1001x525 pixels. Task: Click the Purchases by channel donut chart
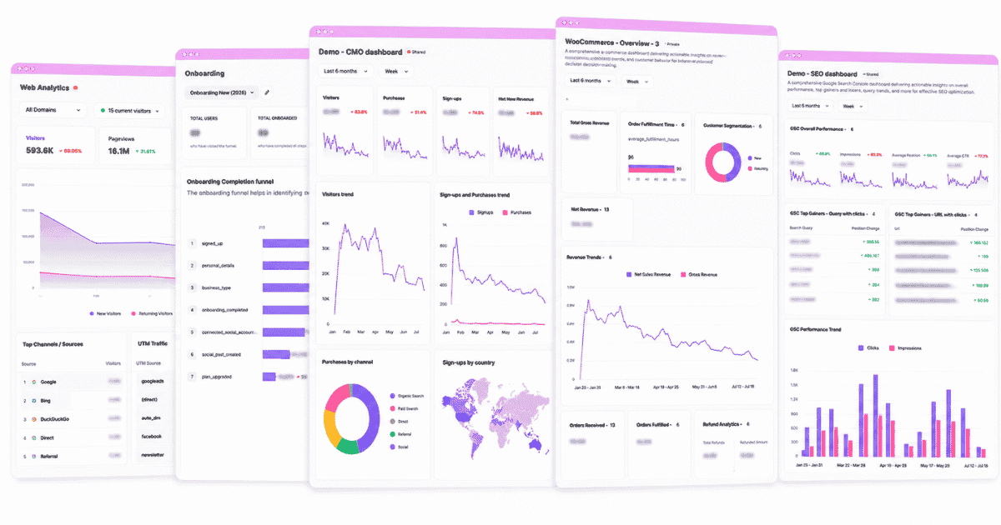[x=351, y=421]
